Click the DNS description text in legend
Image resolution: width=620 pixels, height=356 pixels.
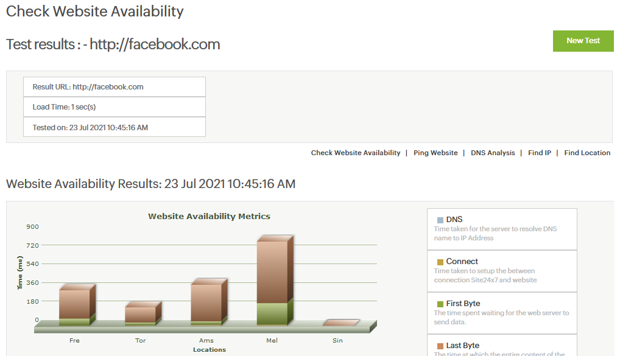(x=495, y=234)
